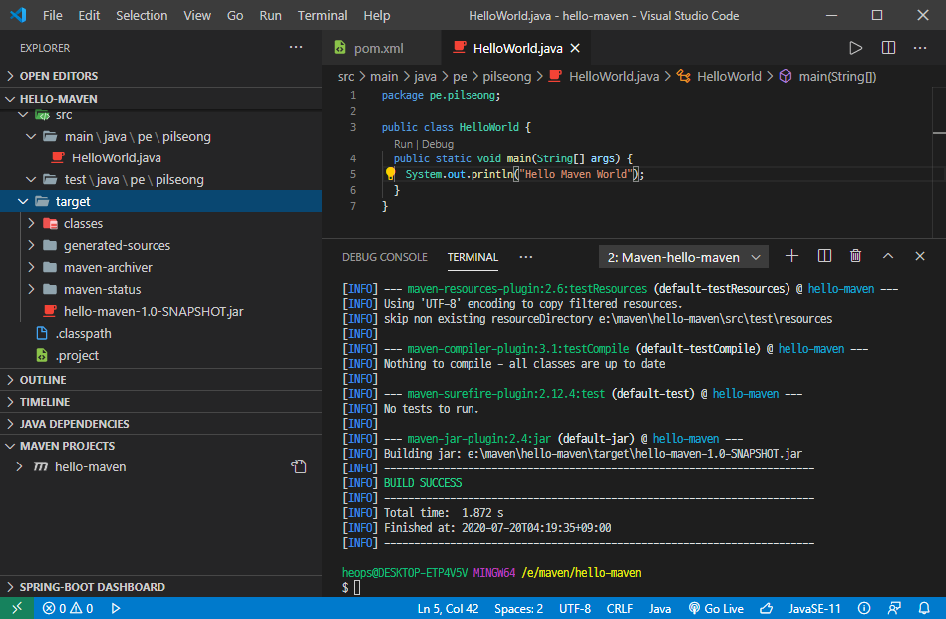Close the HelloWorld.java tab
Viewport: 946px width, 619px height.
click(x=575, y=48)
